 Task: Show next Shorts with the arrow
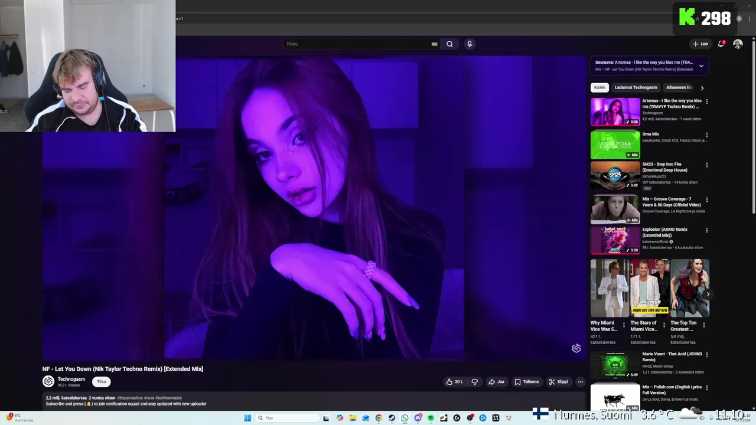tap(707, 293)
